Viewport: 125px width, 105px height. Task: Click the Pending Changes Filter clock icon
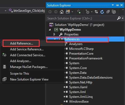[x=87, y=12]
